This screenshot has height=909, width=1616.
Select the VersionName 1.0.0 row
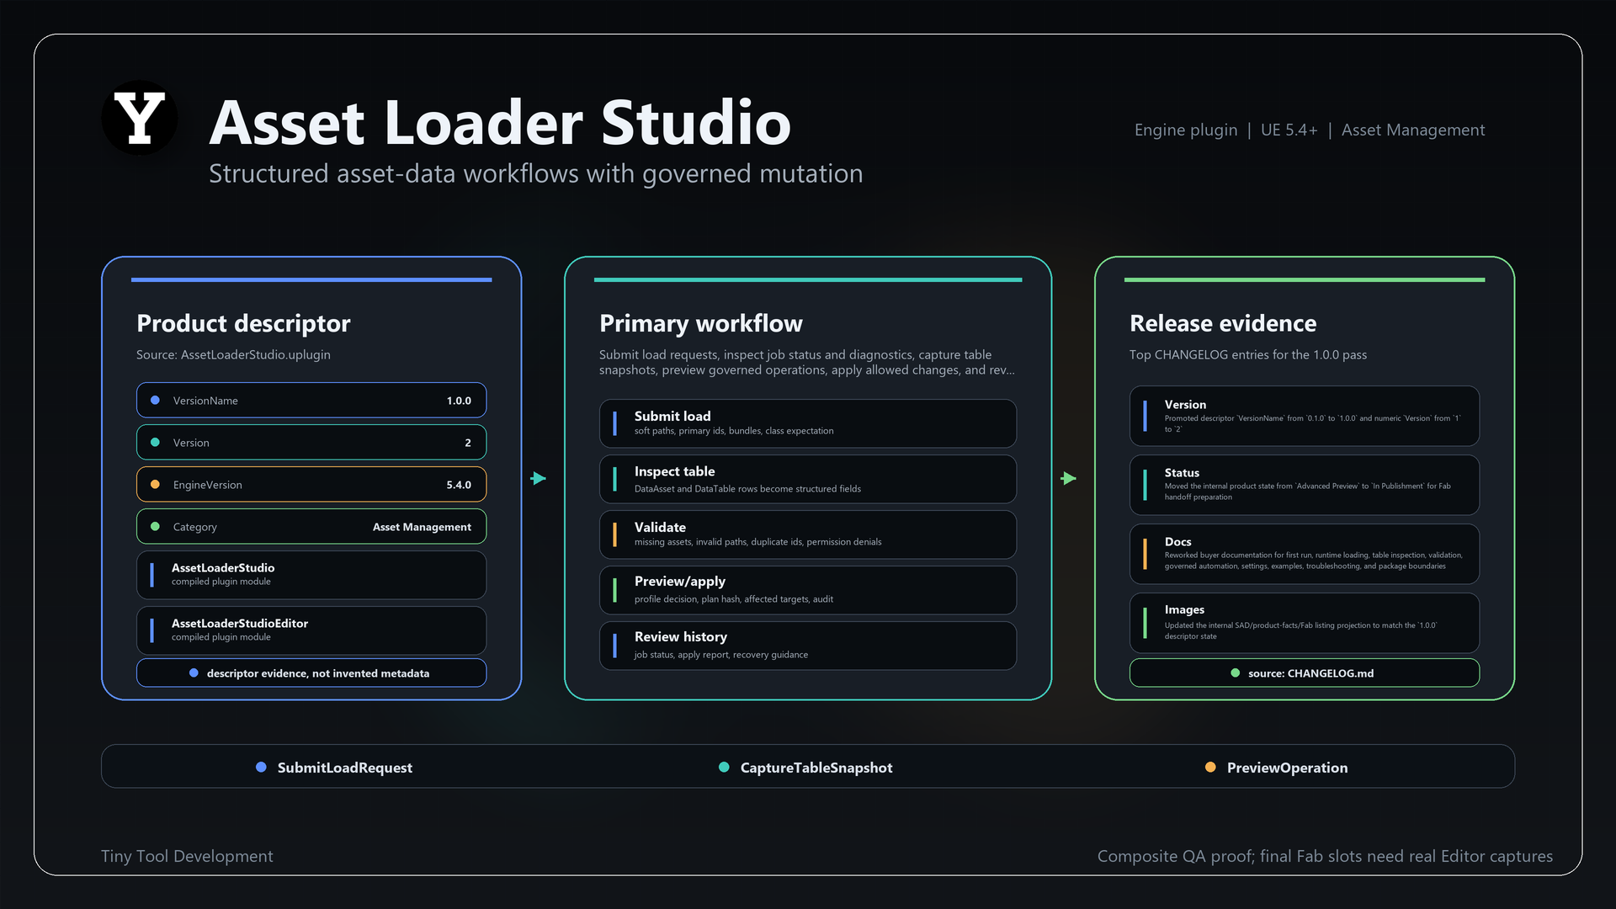point(311,401)
